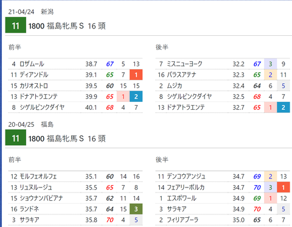Click horse name ディアンドル
292x227 pixels.
[x=34, y=75]
